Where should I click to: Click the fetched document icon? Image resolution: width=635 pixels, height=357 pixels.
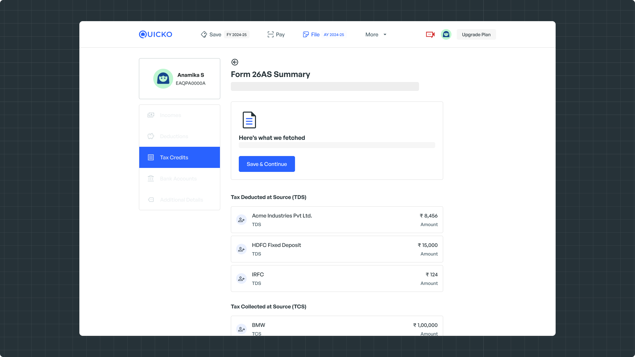coord(249,120)
